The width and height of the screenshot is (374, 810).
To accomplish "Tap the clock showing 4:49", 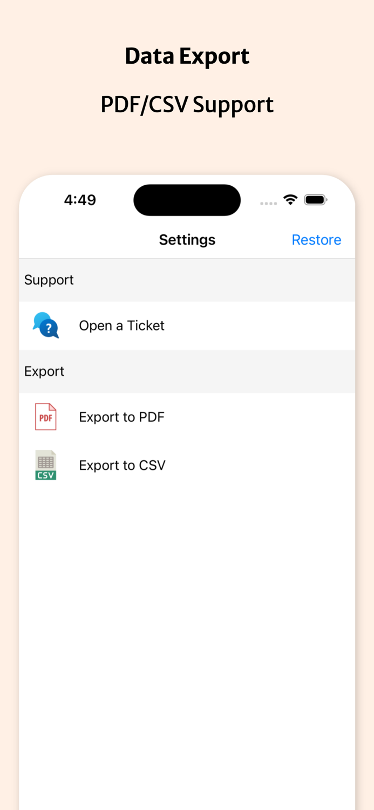I will (80, 199).
